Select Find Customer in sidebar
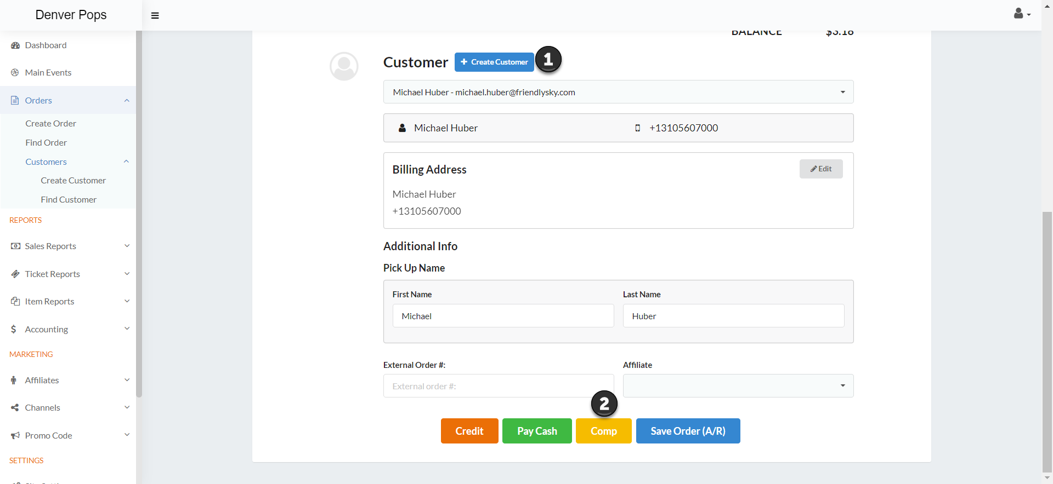 tap(69, 200)
